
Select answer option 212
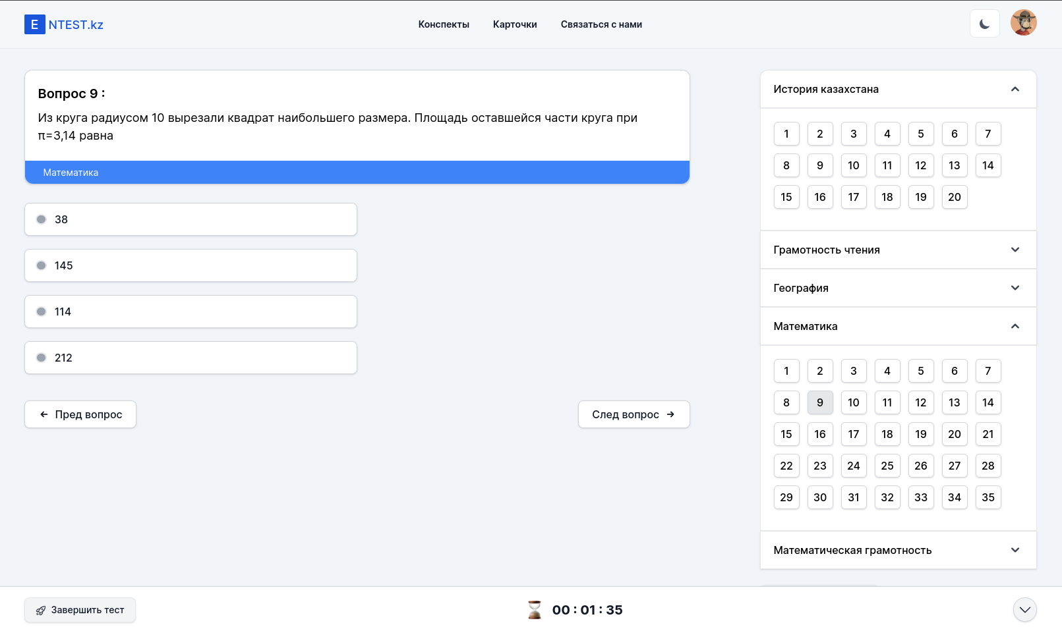pyautogui.click(x=191, y=358)
